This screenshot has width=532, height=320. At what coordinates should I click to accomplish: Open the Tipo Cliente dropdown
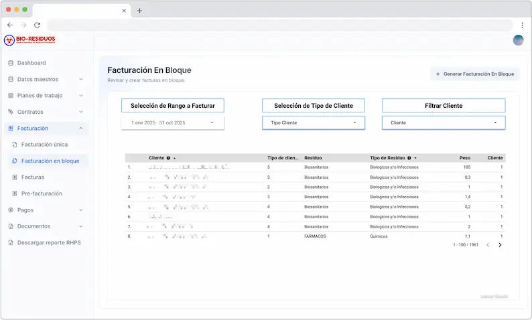(x=313, y=123)
